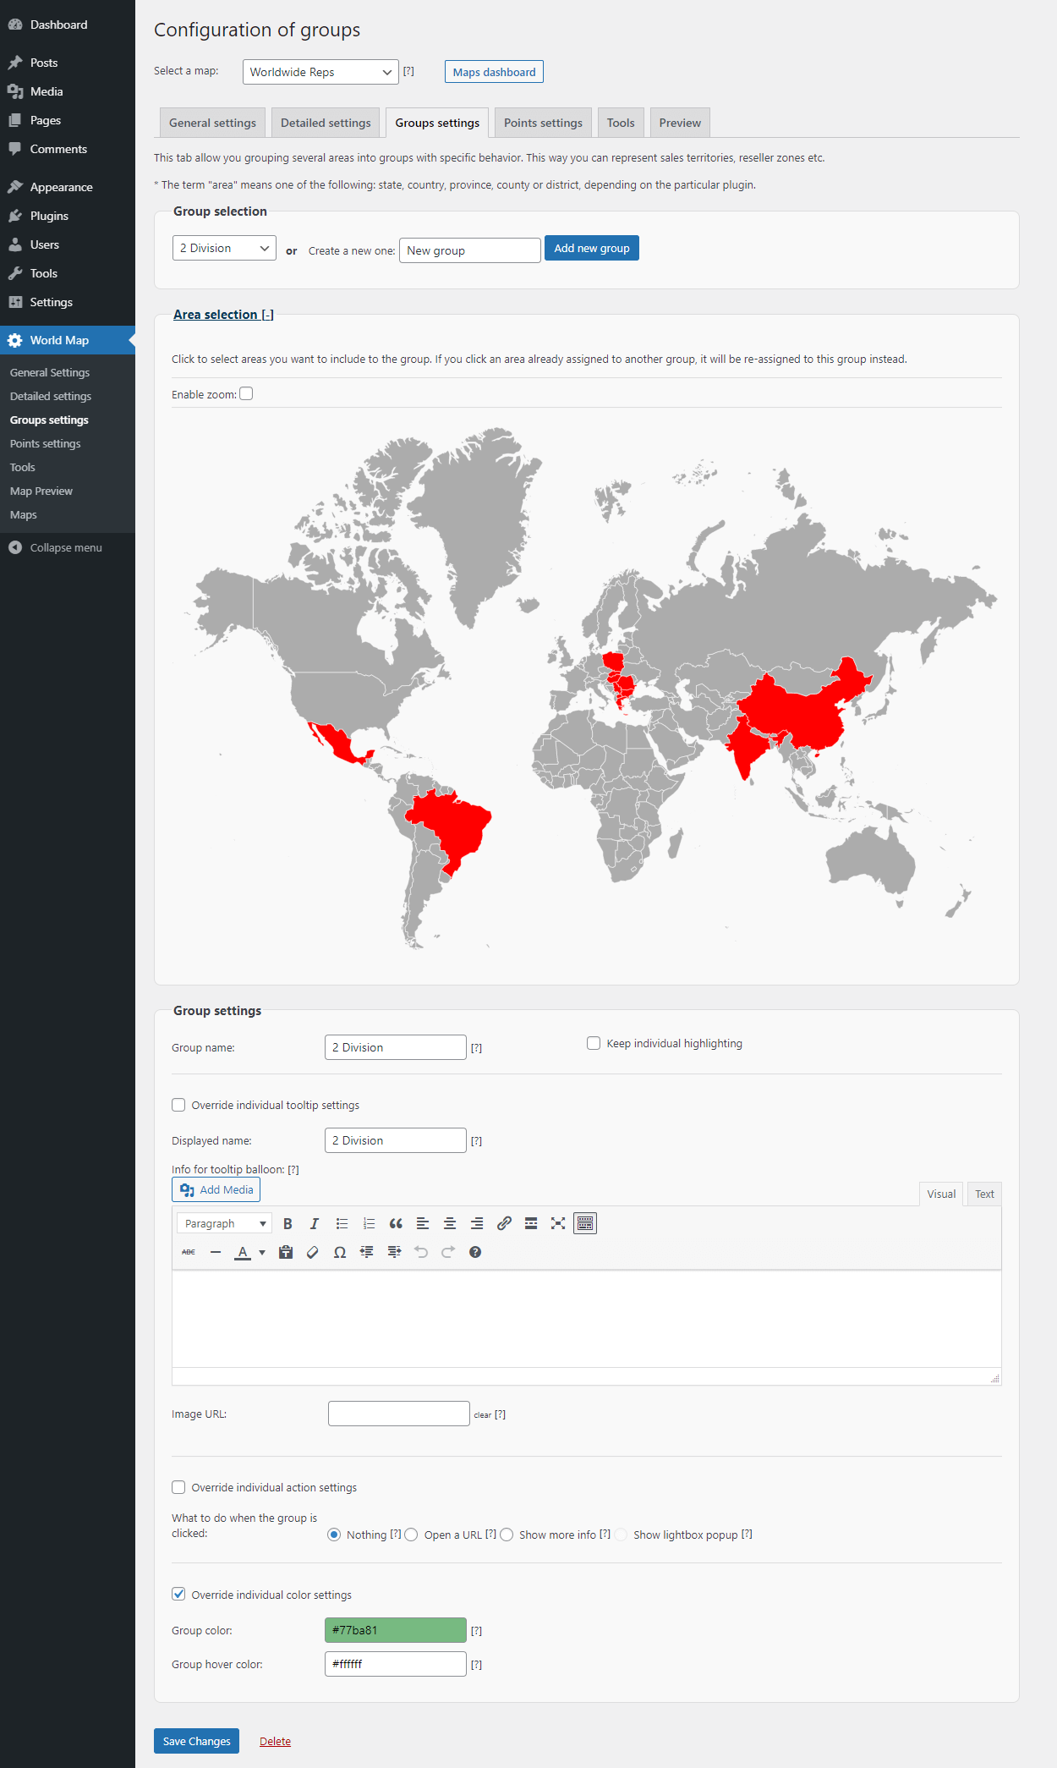Click the Insert/edit link icon
This screenshot has height=1768, width=1057.
click(x=504, y=1224)
